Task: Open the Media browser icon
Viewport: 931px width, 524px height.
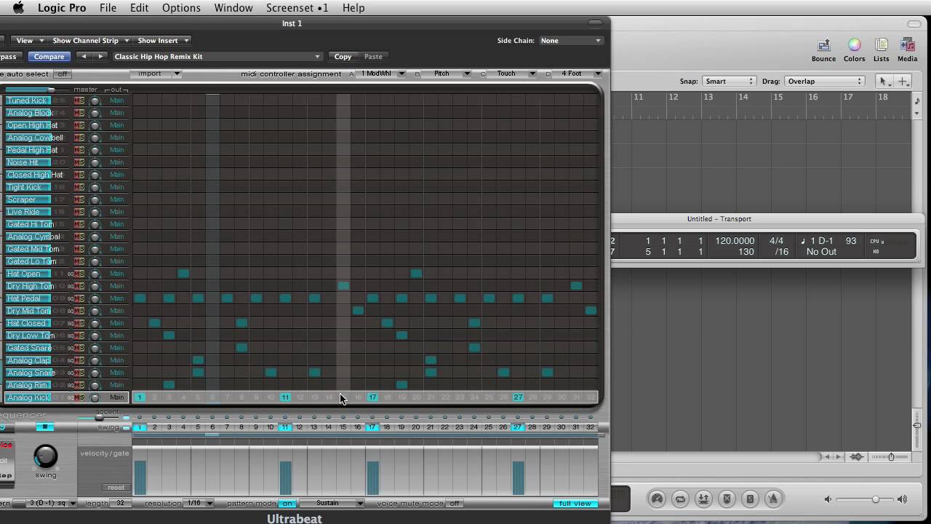Action: (907, 51)
